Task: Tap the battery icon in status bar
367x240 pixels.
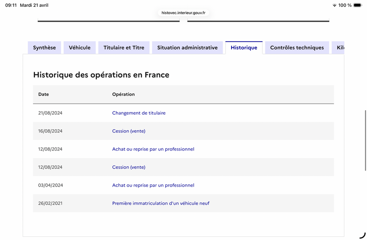Action: 358,5
